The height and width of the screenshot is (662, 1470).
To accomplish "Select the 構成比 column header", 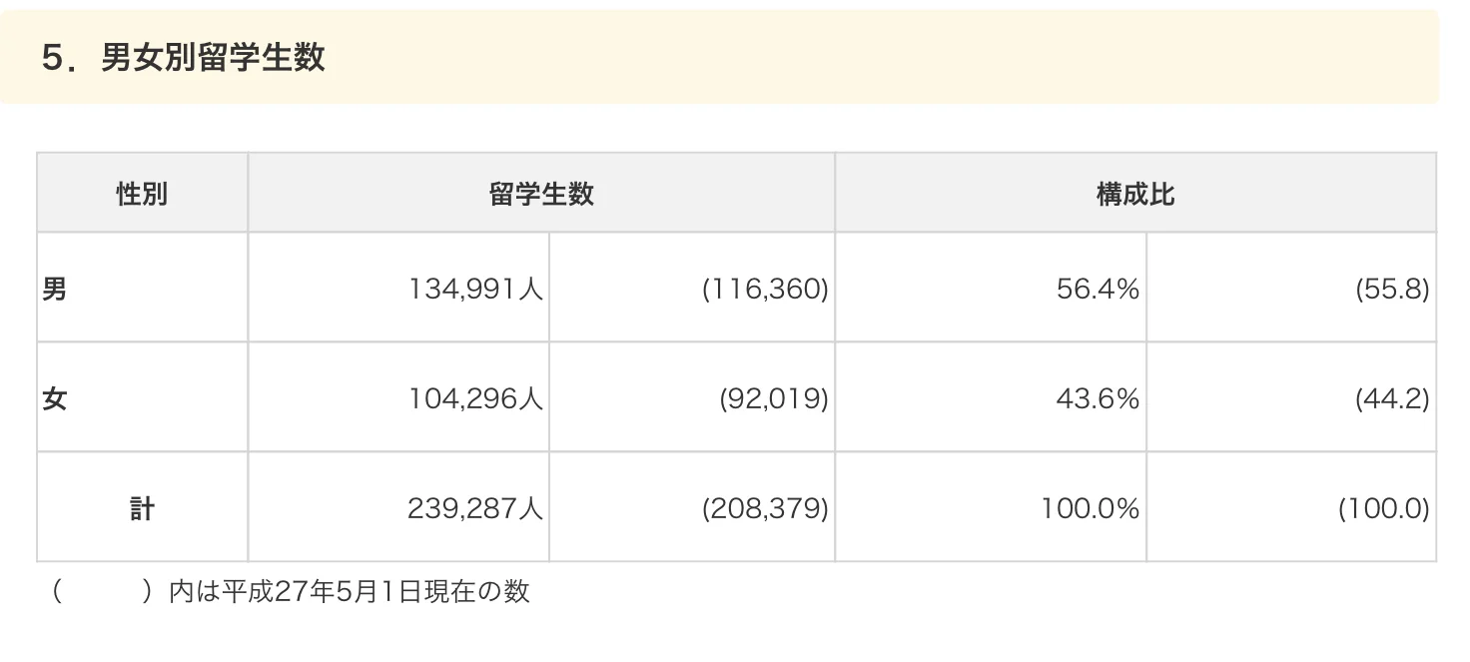I will coord(1135,193).
